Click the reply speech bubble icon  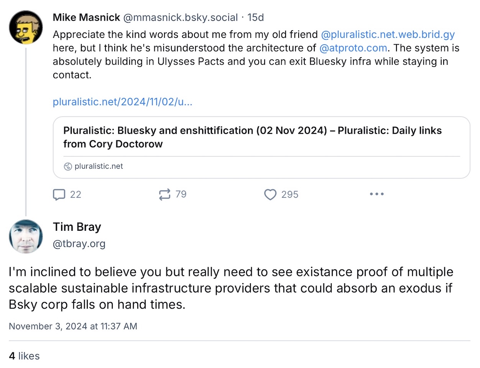pyautogui.click(x=59, y=194)
